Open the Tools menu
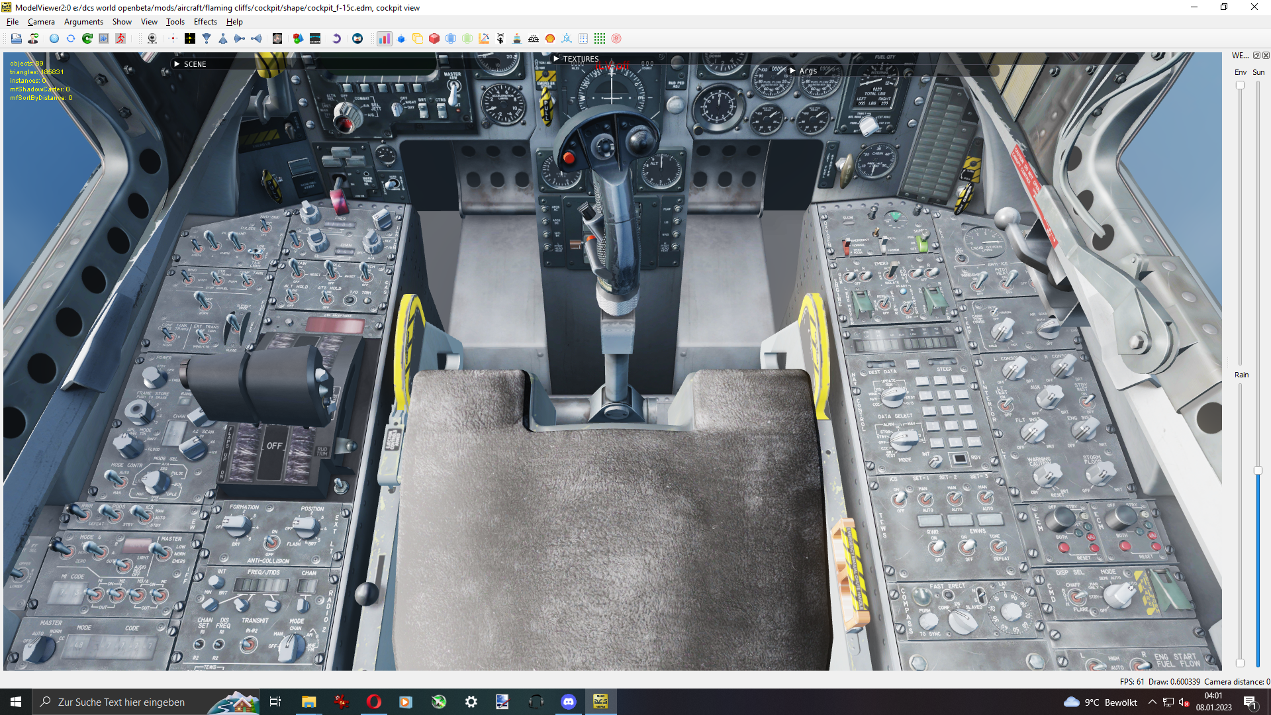1271x715 pixels. [175, 22]
